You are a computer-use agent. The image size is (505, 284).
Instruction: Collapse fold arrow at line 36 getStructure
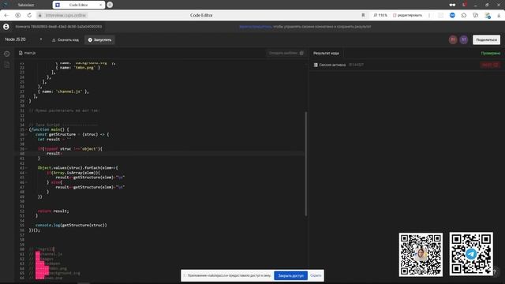(26, 134)
